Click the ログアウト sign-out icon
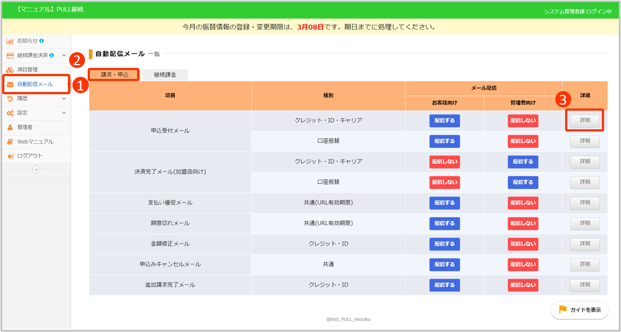Screen dimensions: 621x332 [10, 156]
